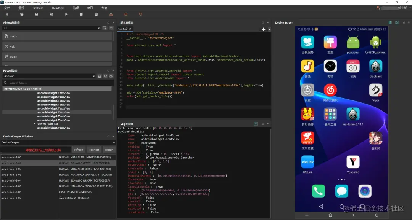Select the wait command in Airtest assistant
The width and height of the screenshot is (412, 220).
[x=57, y=46]
